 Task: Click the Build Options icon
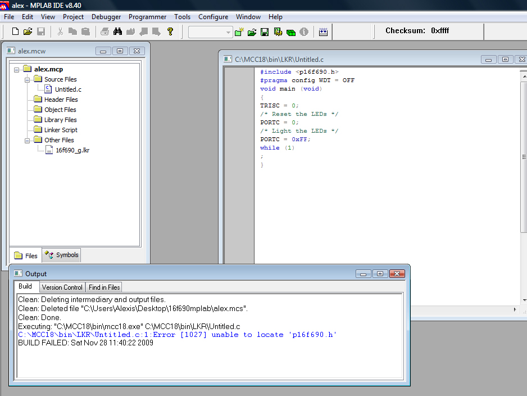click(x=278, y=32)
